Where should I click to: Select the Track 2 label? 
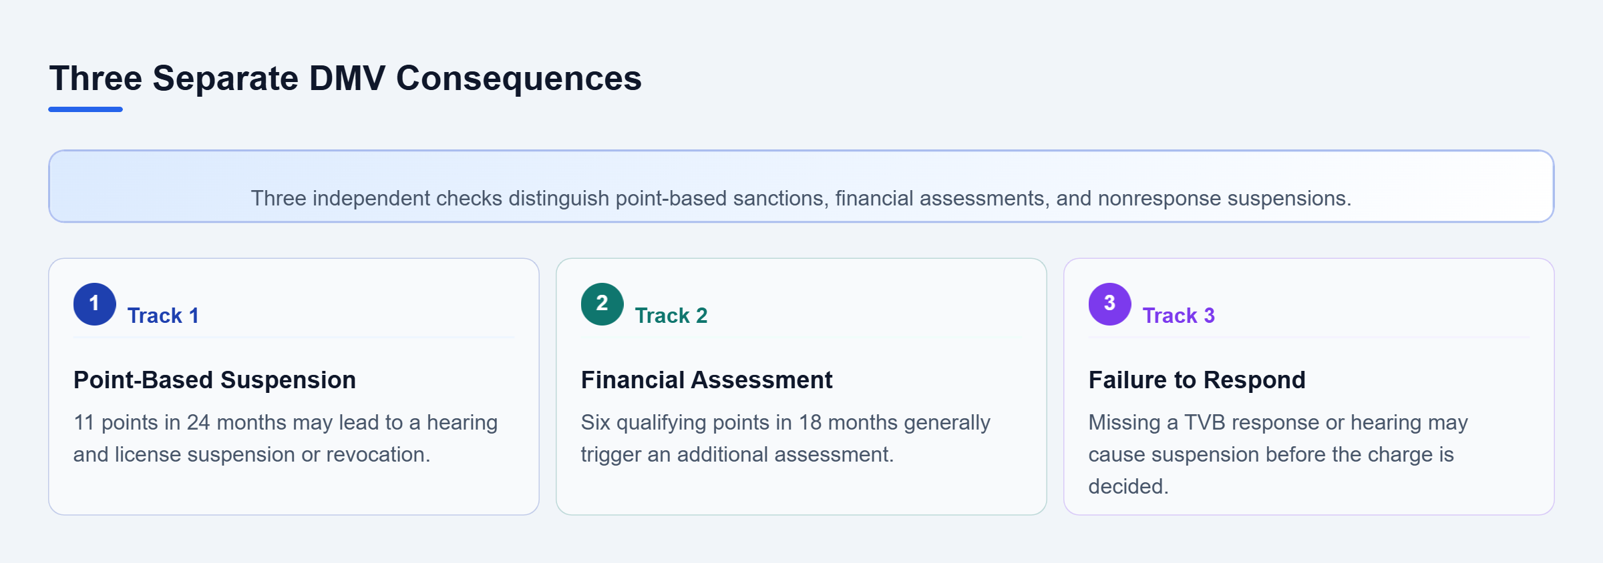pyautogui.click(x=671, y=316)
